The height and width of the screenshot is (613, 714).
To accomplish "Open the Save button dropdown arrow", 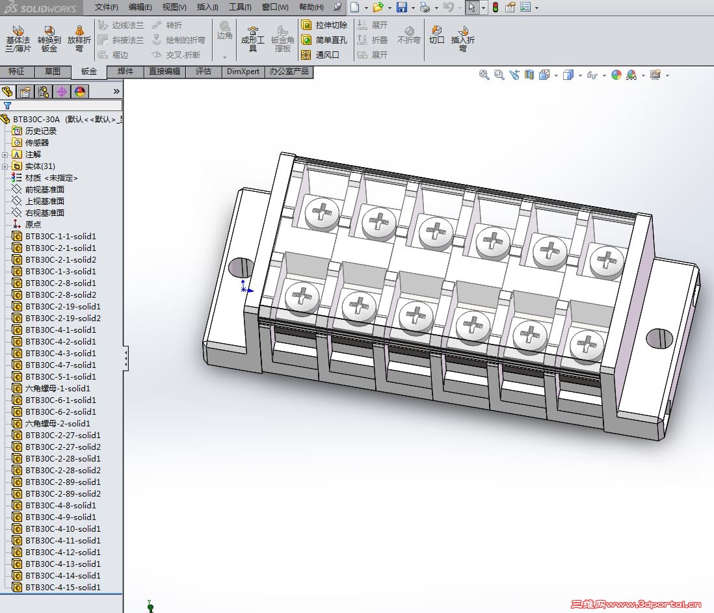I will [413, 8].
